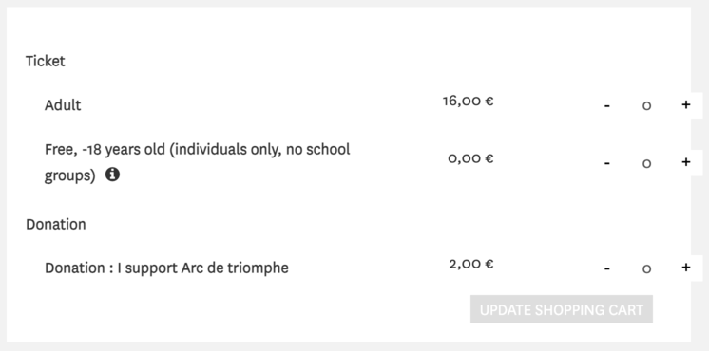
Task: Click the Ticket section heading
Action: point(46,61)
